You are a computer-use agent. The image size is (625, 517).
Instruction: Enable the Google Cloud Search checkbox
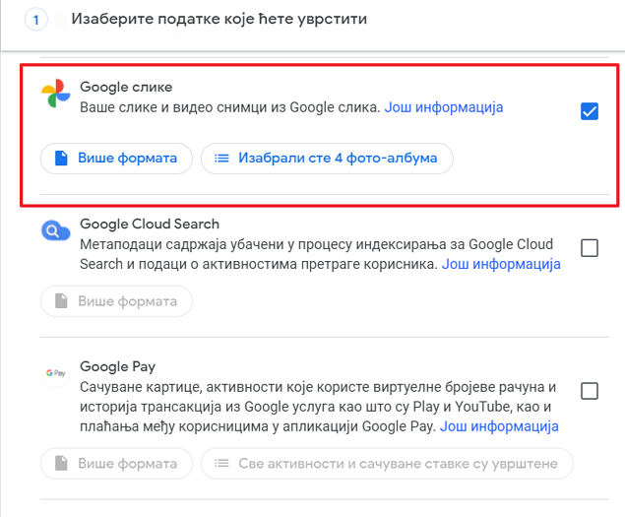click(590, 248)
